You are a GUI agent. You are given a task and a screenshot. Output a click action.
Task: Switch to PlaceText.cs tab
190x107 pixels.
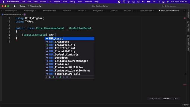pyautogui.click(x=129, y=11)
